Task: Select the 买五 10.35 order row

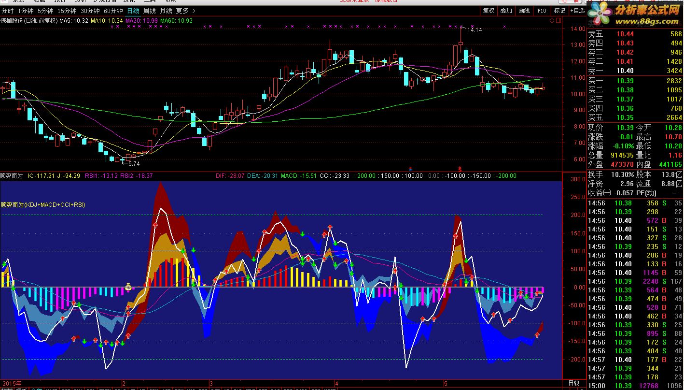Action: 635,117
